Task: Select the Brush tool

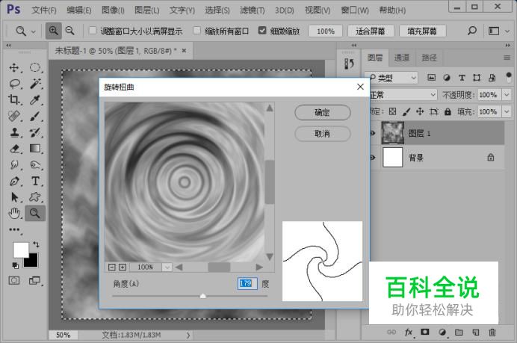Action: (35, 116)
